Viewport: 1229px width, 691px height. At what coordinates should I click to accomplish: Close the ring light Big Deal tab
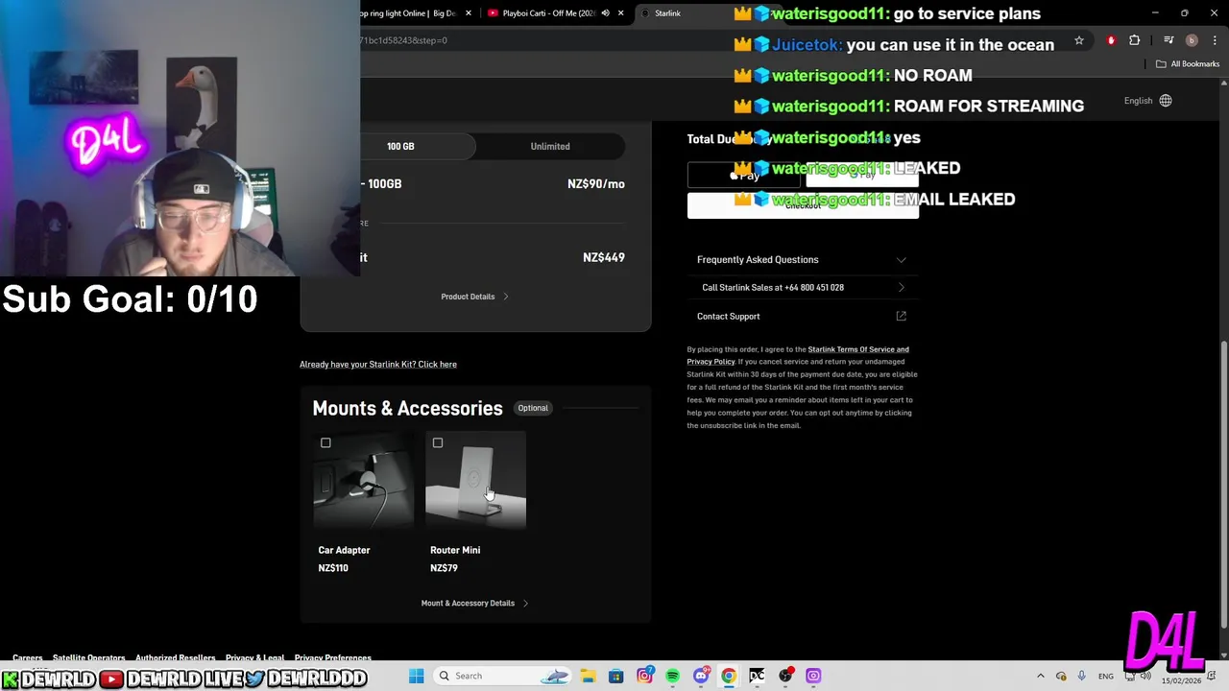[469, 13]
